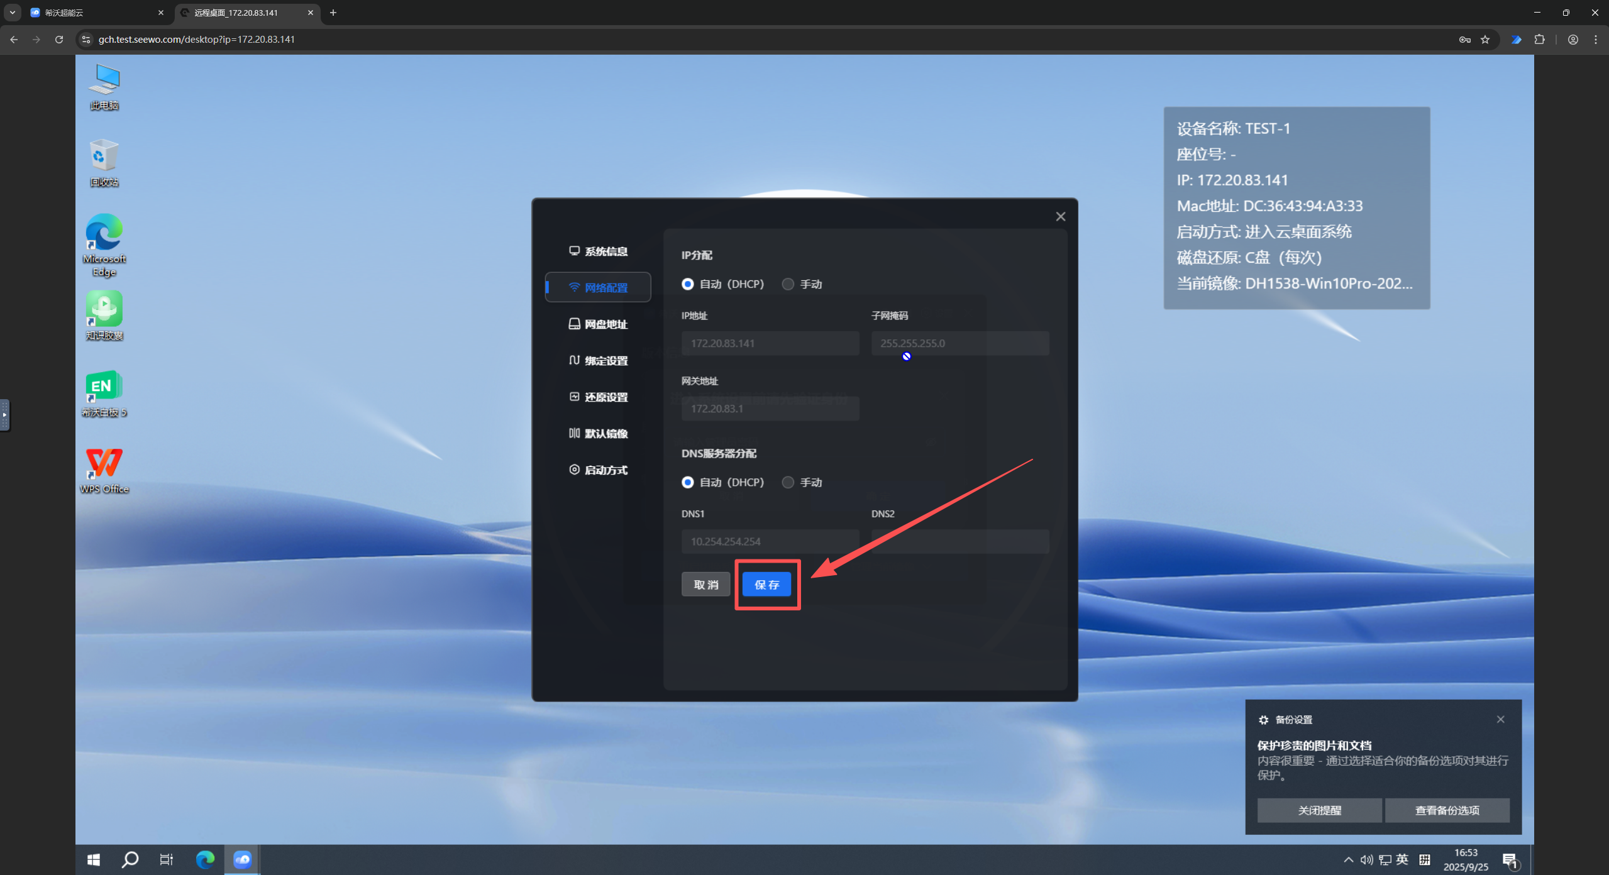Open 希沃白板 5 desktop icon
Viewport: 1609px width, 875px height.
click(104, 387)
